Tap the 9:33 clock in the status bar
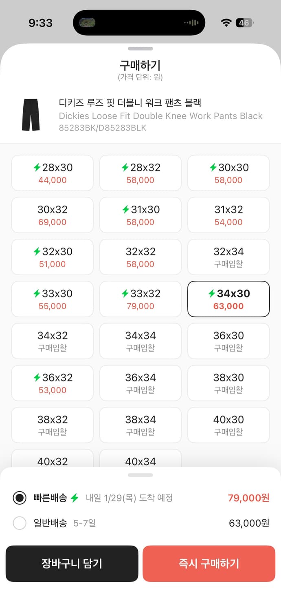This screenshot has width=281, height=612. (40, 22)
